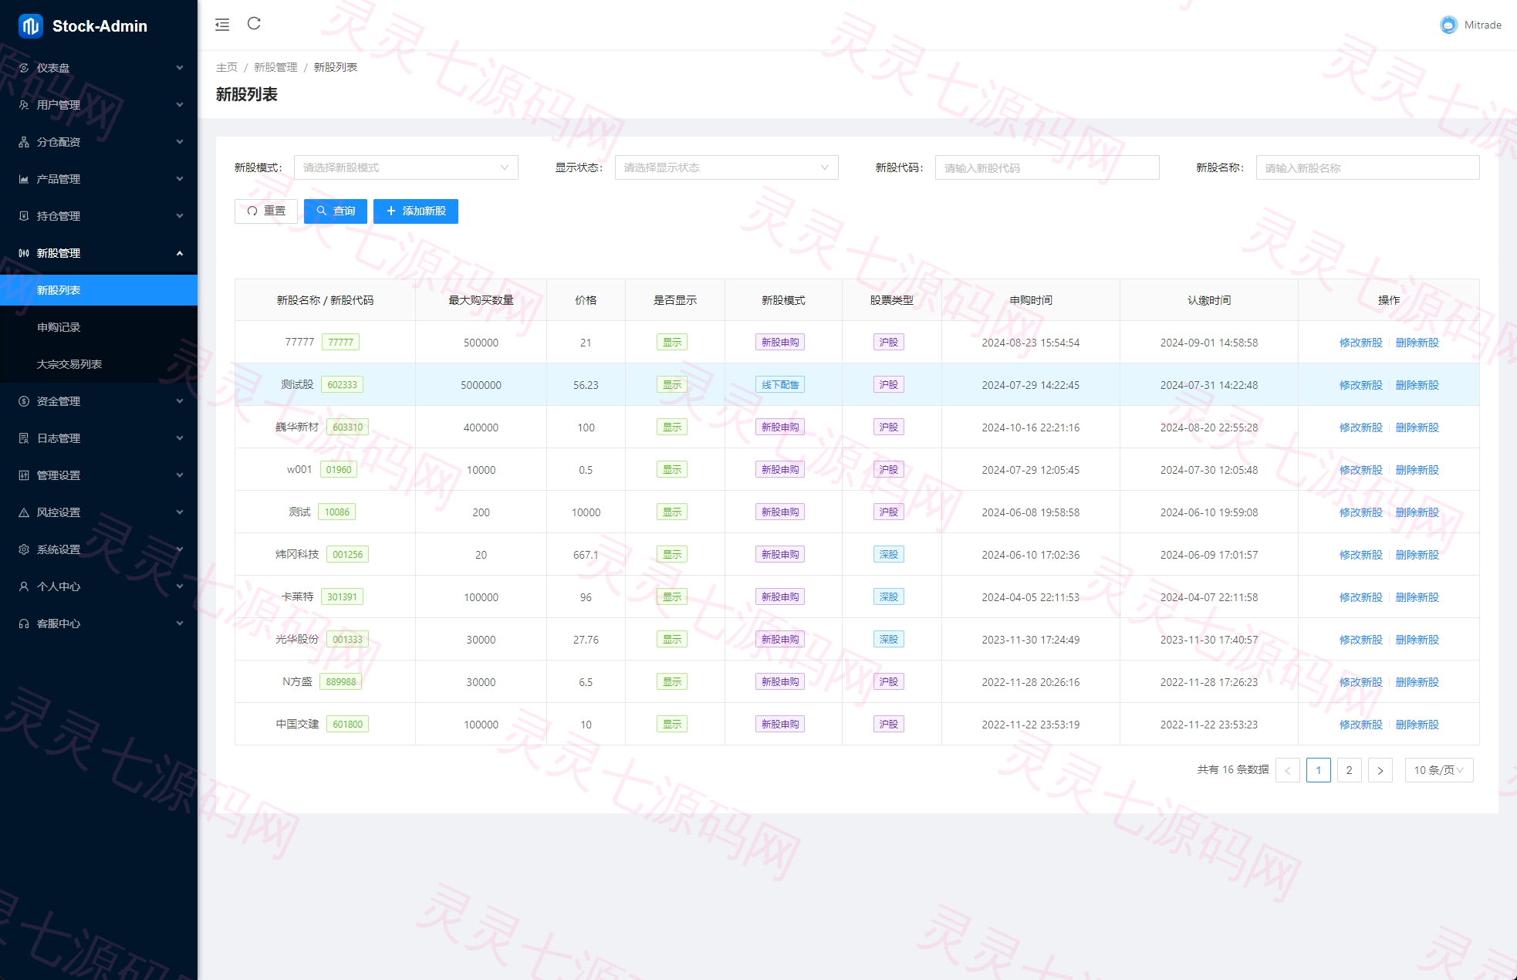The image size is (1517, 980).
Task: Click the 管理设置 sidebar icon
Action: (x=24, y=475)
